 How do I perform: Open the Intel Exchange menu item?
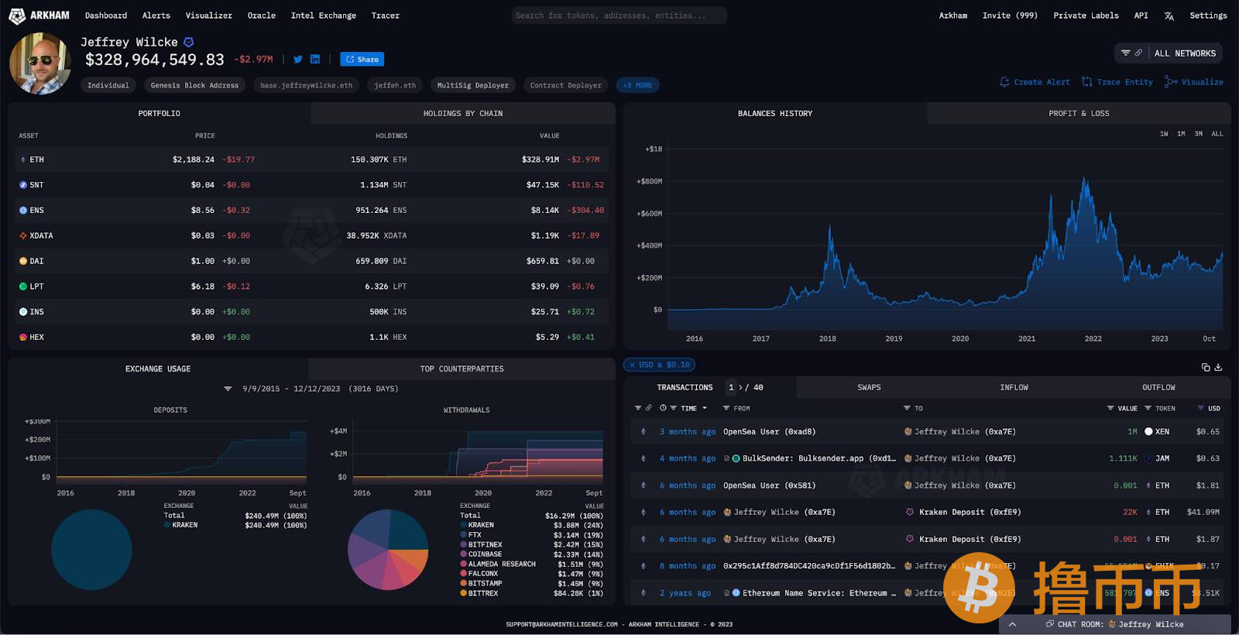[x=324, y=15]
